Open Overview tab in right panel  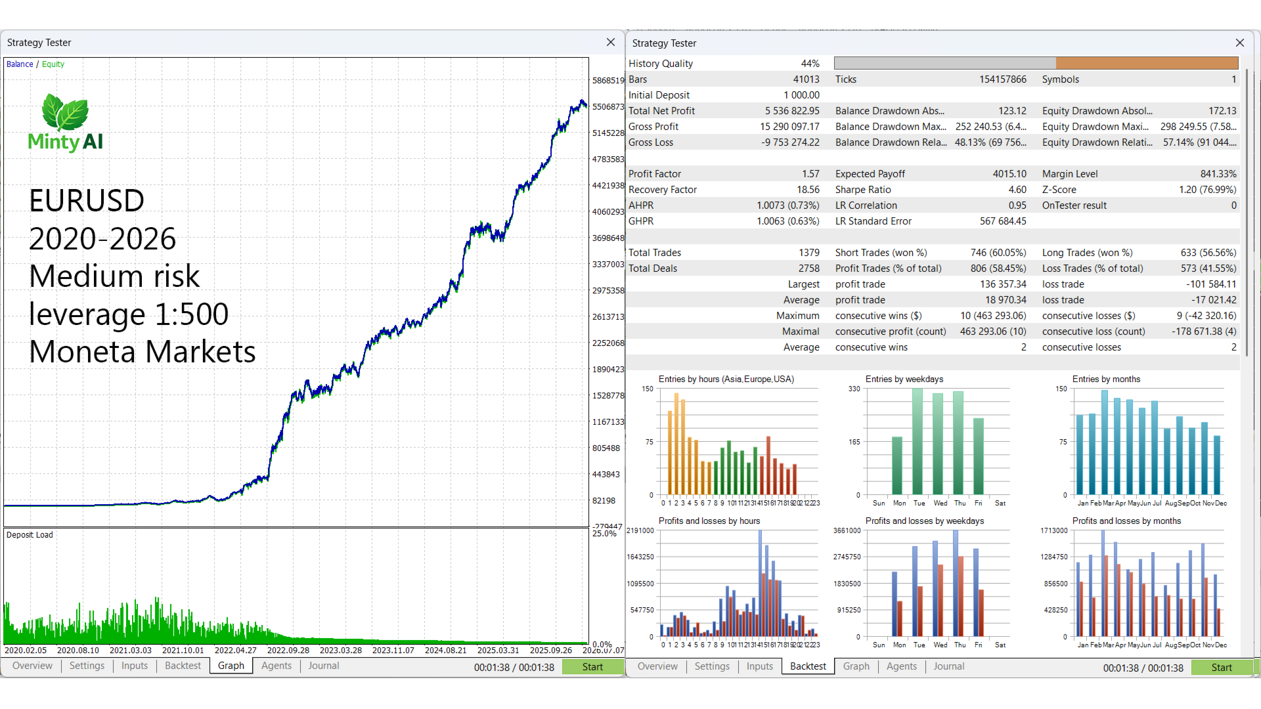point(657,666)
